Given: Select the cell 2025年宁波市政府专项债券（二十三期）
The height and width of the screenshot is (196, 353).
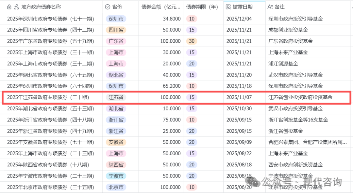Looking at the screenshot, I should [x=51, y=176].
